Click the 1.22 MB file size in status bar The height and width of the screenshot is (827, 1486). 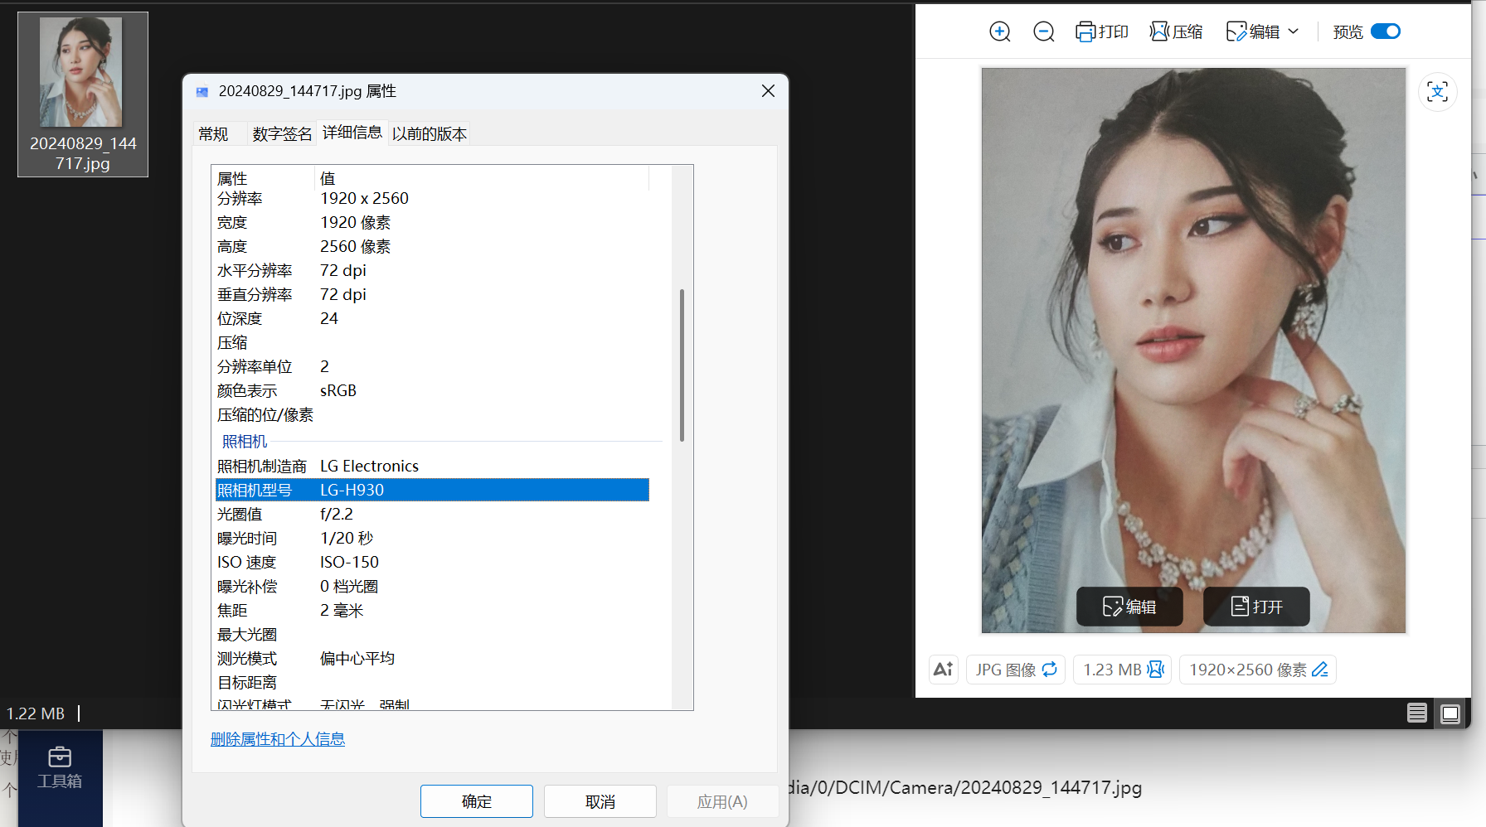[36, 713]
